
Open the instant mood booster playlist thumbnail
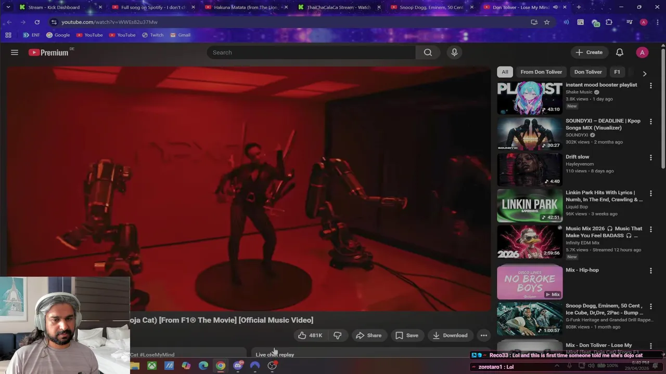pyautogui.click(x=530, y=98)
